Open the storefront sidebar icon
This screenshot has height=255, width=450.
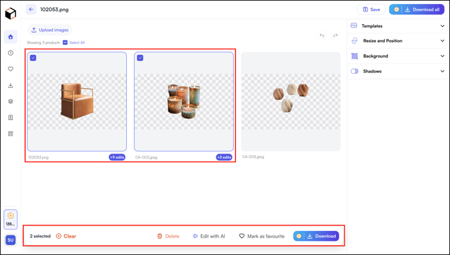(11, 134)
